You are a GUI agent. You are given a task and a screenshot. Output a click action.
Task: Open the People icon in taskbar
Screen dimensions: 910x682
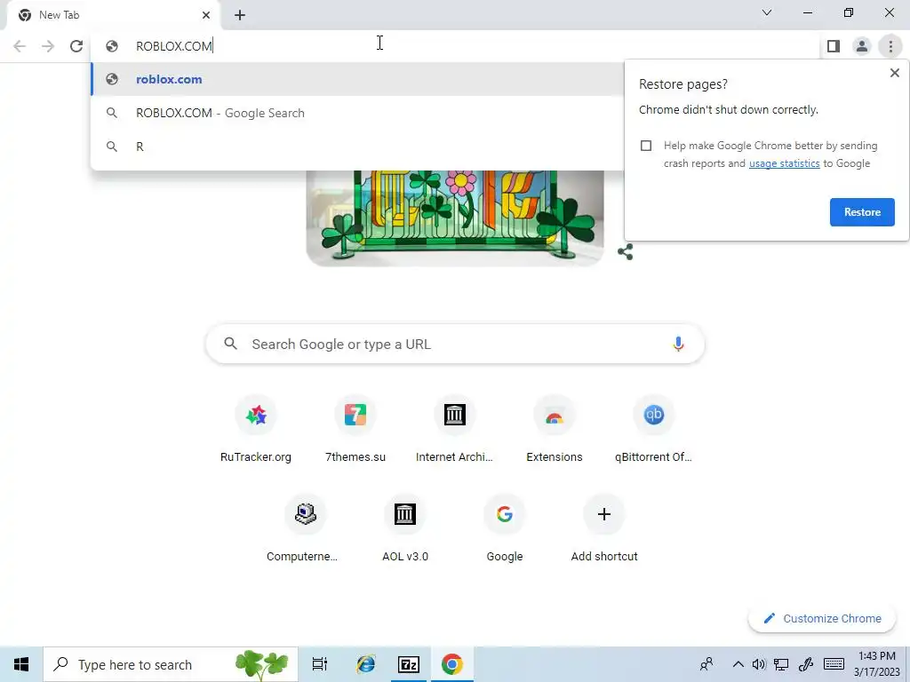point(706,664)
